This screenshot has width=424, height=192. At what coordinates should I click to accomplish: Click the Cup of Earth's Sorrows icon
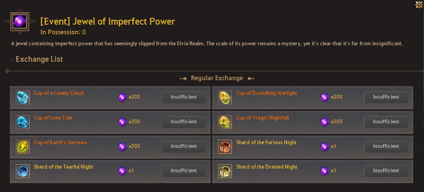23,147
